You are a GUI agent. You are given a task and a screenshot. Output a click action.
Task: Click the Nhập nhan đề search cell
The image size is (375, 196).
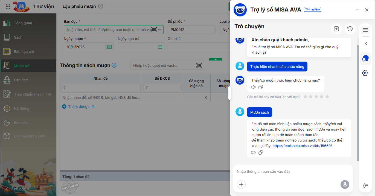(101, 97)
